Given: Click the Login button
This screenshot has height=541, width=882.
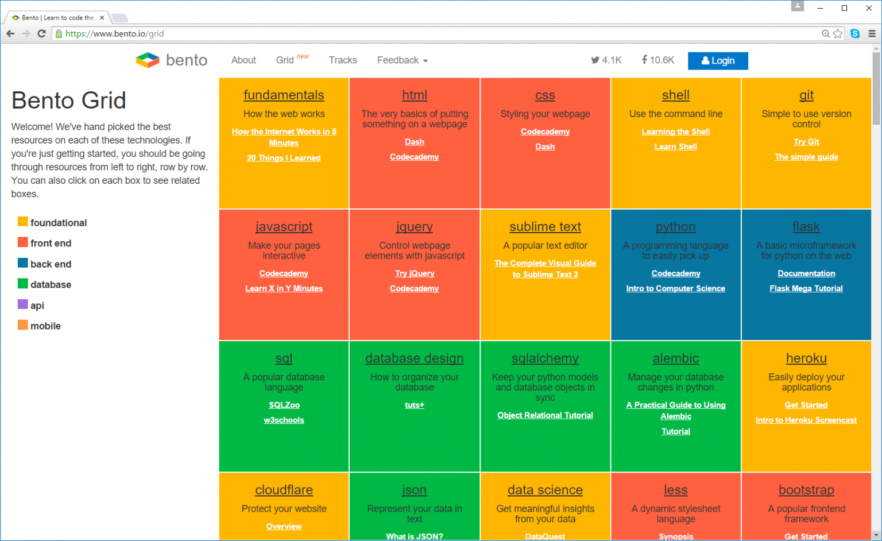Looking at the screenshot, I should click(718, 60).
